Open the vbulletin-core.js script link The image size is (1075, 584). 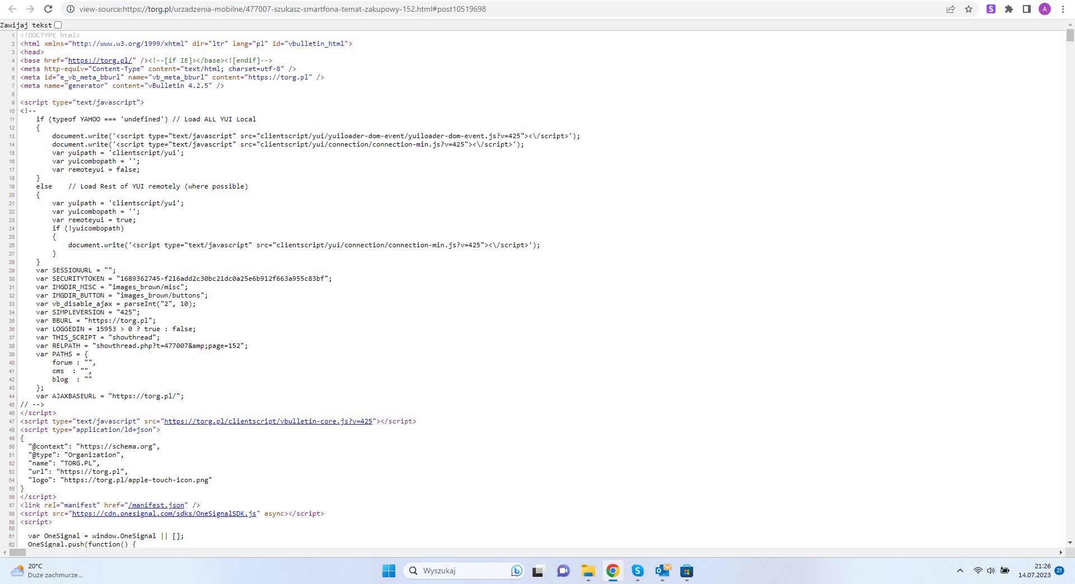268,421
